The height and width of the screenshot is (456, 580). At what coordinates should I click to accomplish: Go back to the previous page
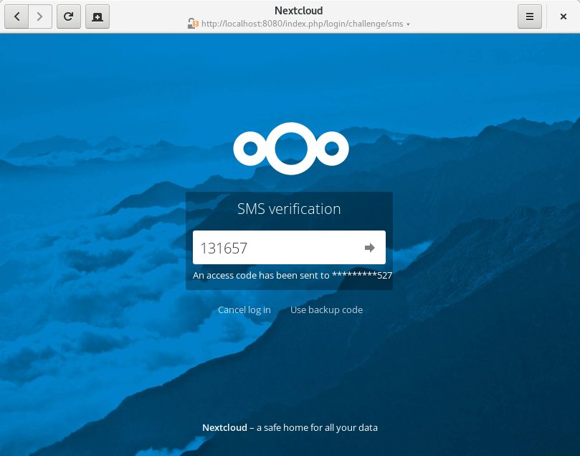point(16,17)
